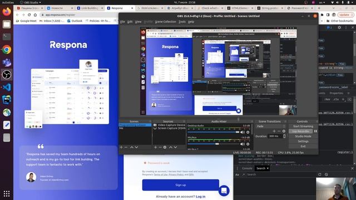Viewport: 356px width, 200px height.
Task: Open Firefox from the Ubuntu dock
Action: [x=7, y=12]
